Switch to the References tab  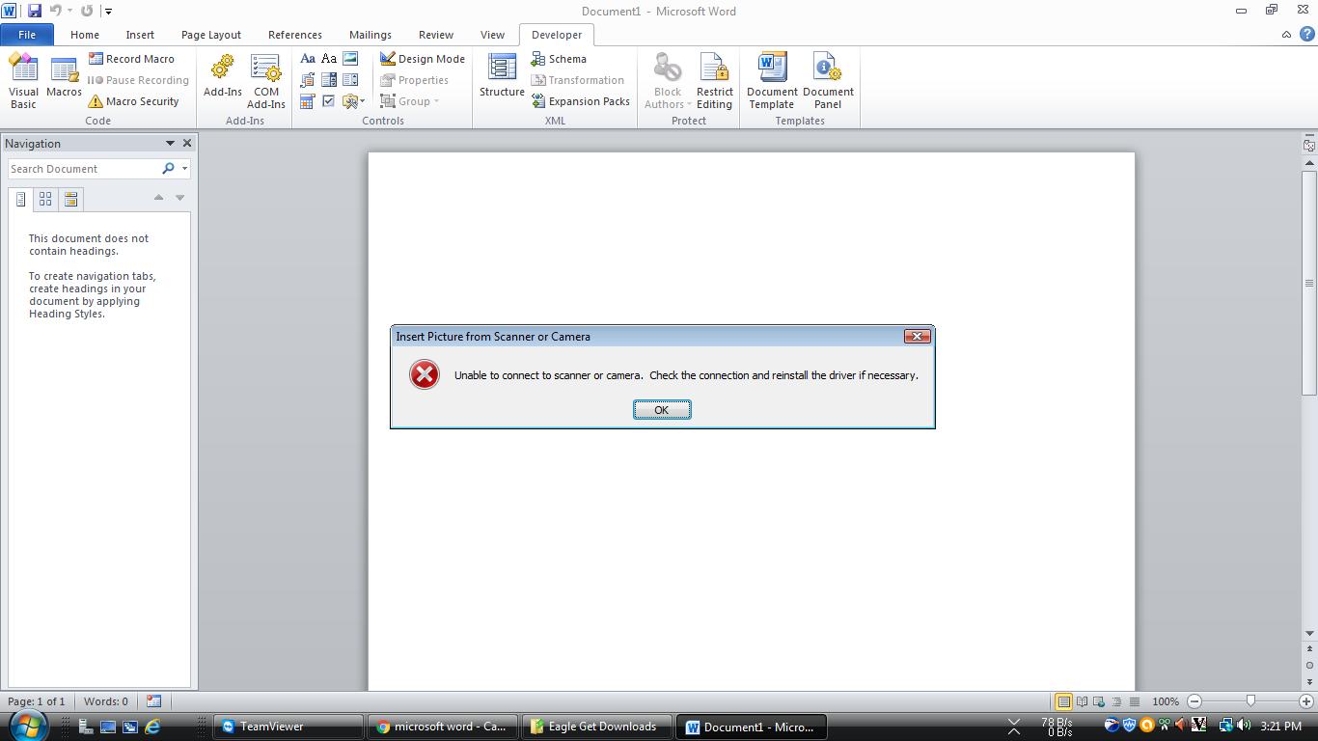(295, 35)
